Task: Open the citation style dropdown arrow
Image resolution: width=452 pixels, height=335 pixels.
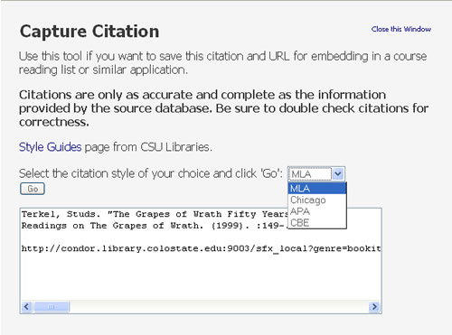Action: 338,173
